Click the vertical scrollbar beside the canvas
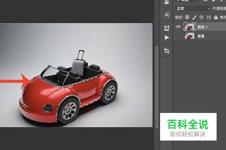 157,87
